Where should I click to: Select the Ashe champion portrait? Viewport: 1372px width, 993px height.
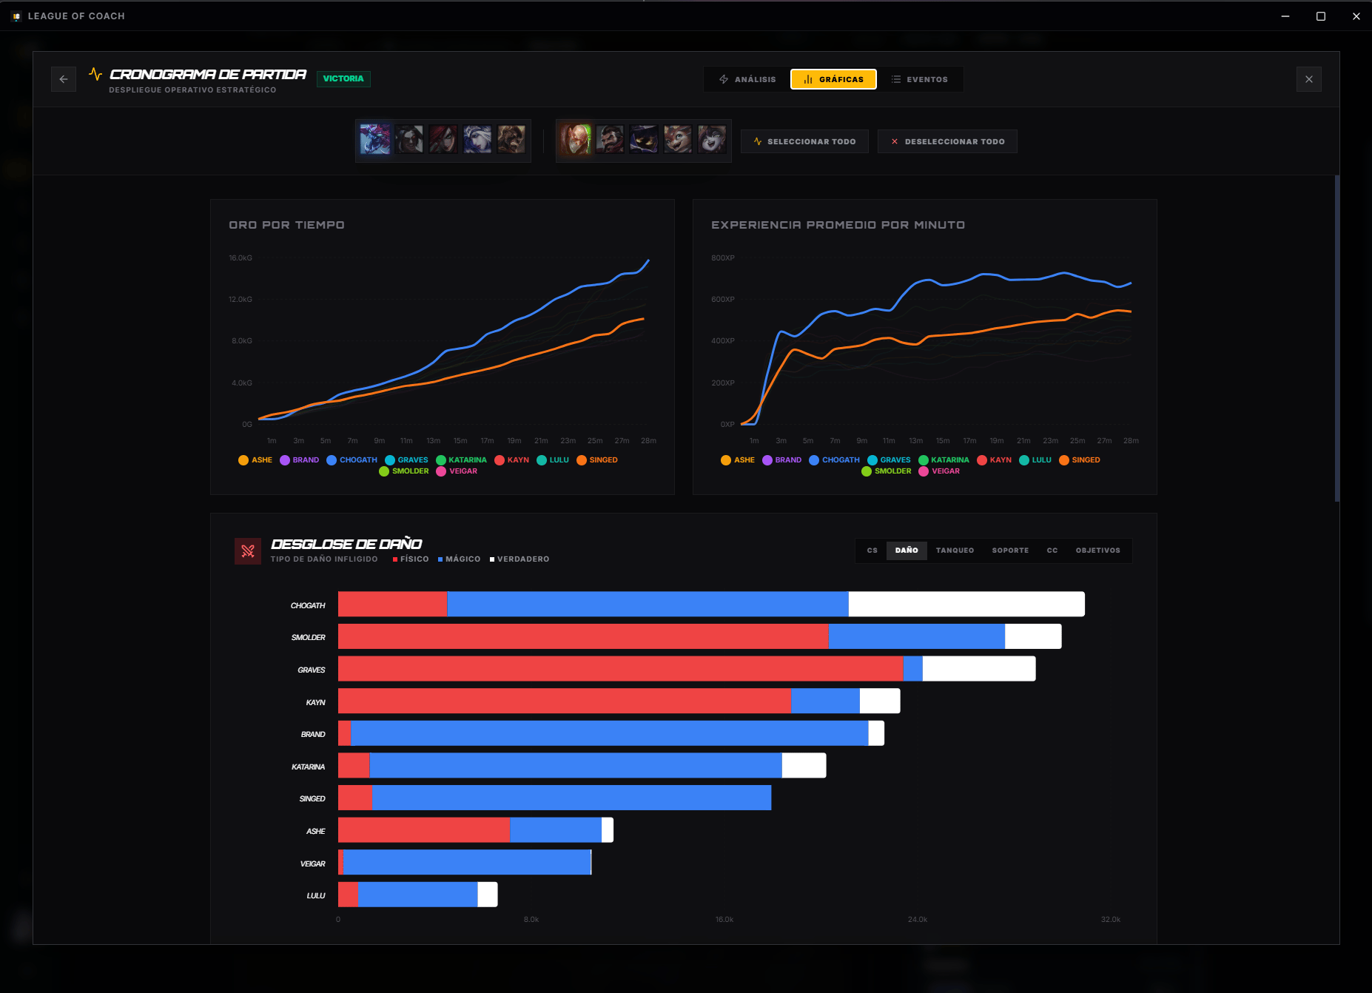[477, 139]
